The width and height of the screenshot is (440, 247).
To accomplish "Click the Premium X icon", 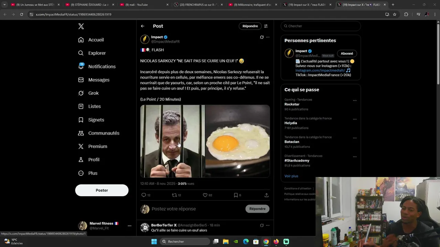I will click(x=81, y=146).
